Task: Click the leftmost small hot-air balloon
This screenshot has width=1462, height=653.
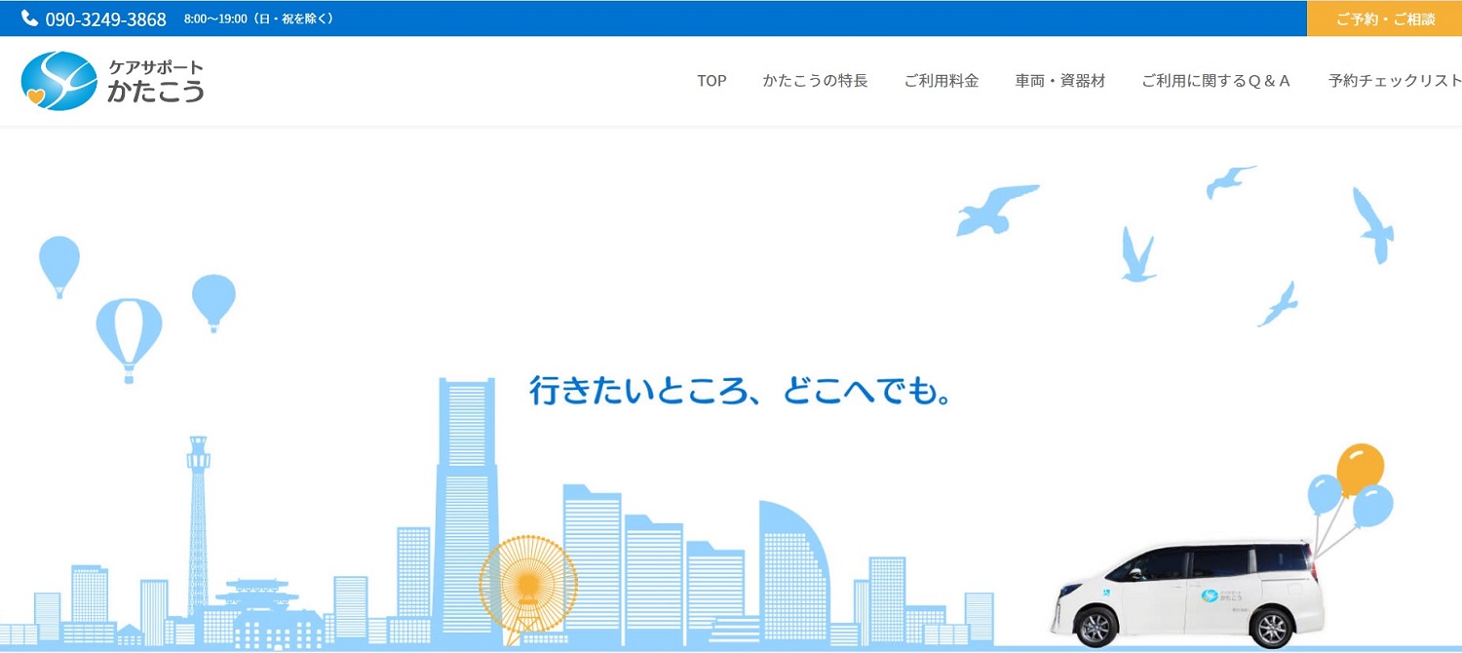Action: pyautogui.click(x=59, y=261)
